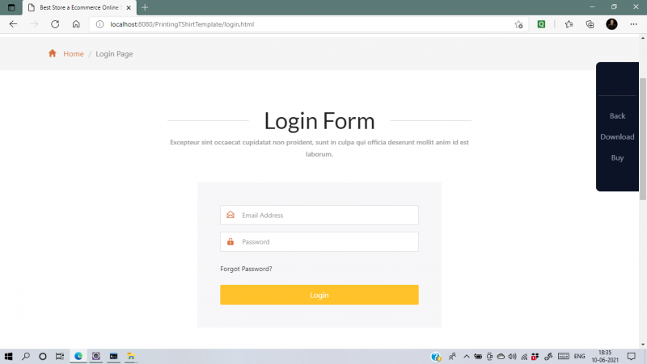Click the address bar URL
This screenshot has height=364, width=647.
tap(182, 24)
